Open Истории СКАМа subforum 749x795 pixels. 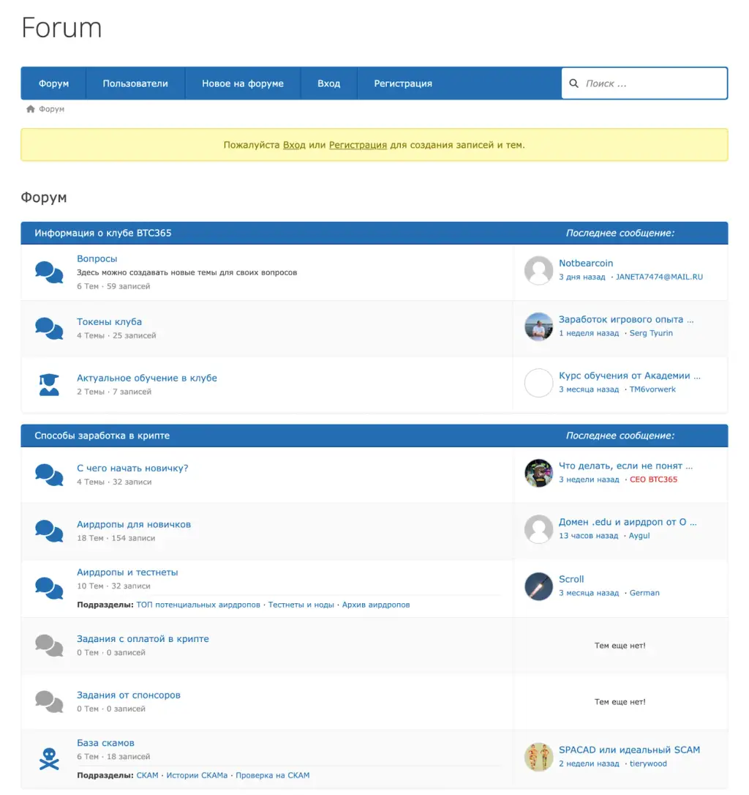197,775
